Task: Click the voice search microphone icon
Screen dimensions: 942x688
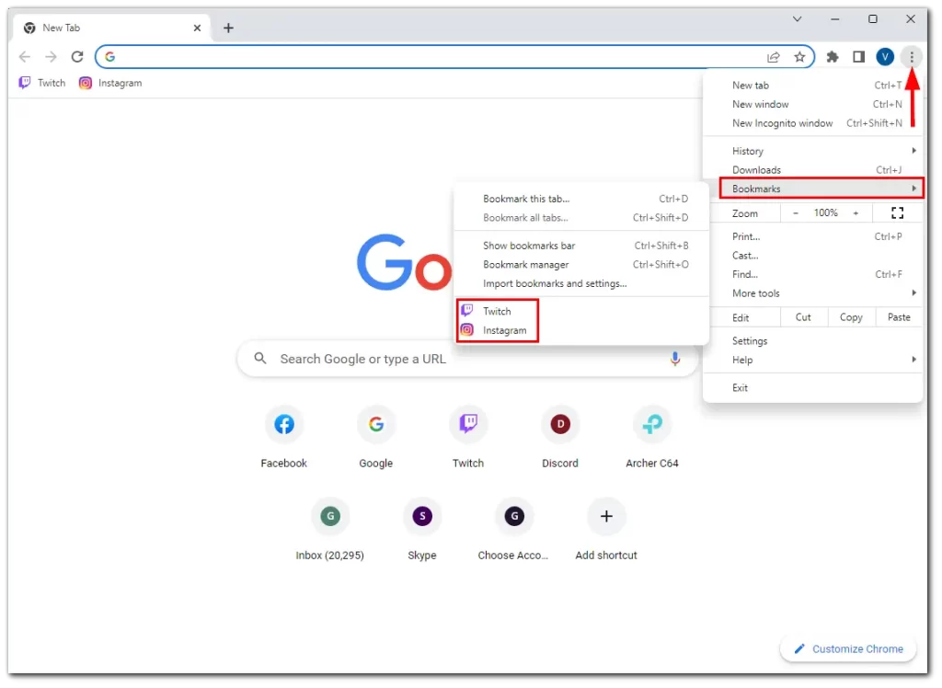Action: 674,359
